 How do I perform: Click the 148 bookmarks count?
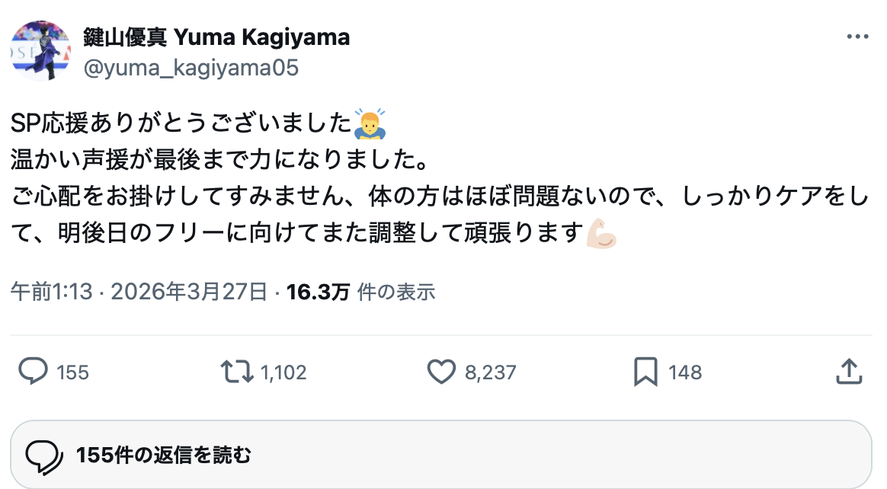point(685,372)
